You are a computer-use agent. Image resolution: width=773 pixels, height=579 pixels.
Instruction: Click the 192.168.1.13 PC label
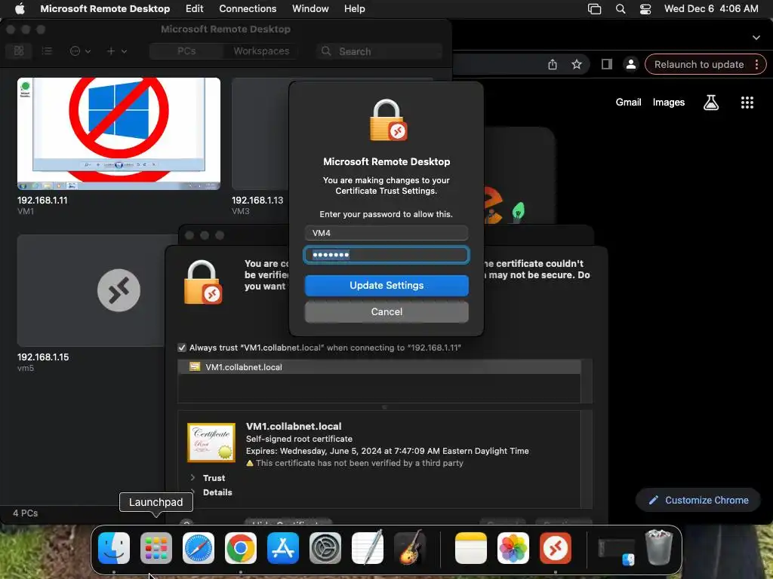pyautogui.click(x=257, y=201)
